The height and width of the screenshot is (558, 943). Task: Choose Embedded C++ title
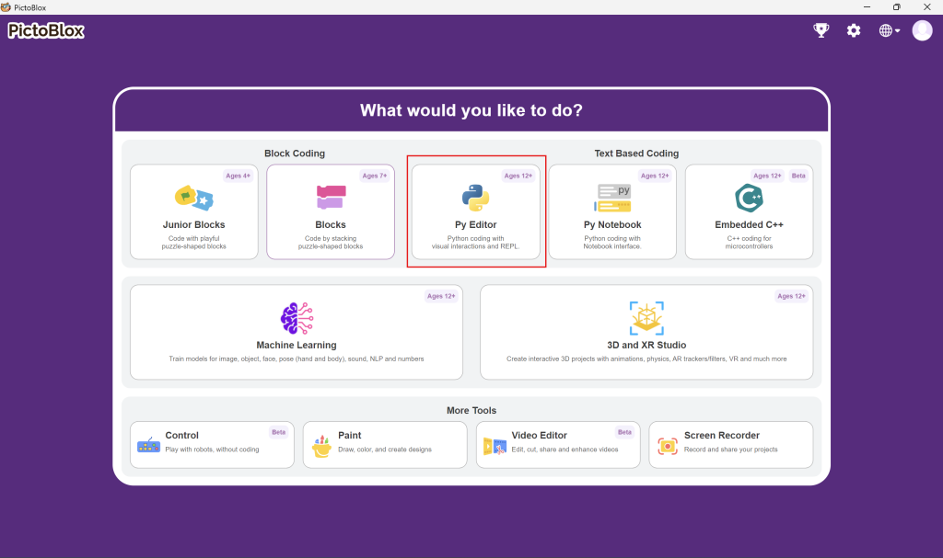click(x=749, y=224)
